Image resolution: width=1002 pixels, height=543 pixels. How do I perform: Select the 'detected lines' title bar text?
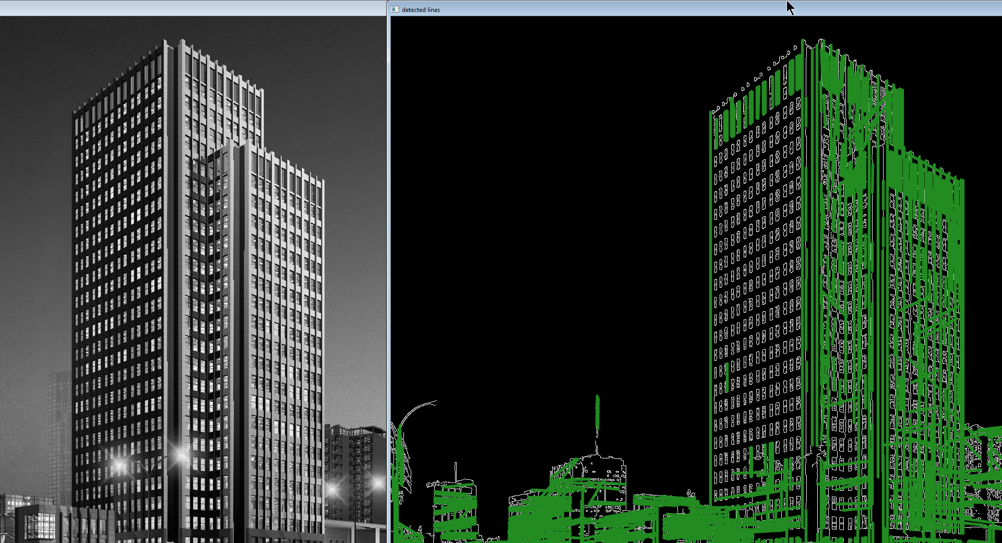(x=421, y=10)
